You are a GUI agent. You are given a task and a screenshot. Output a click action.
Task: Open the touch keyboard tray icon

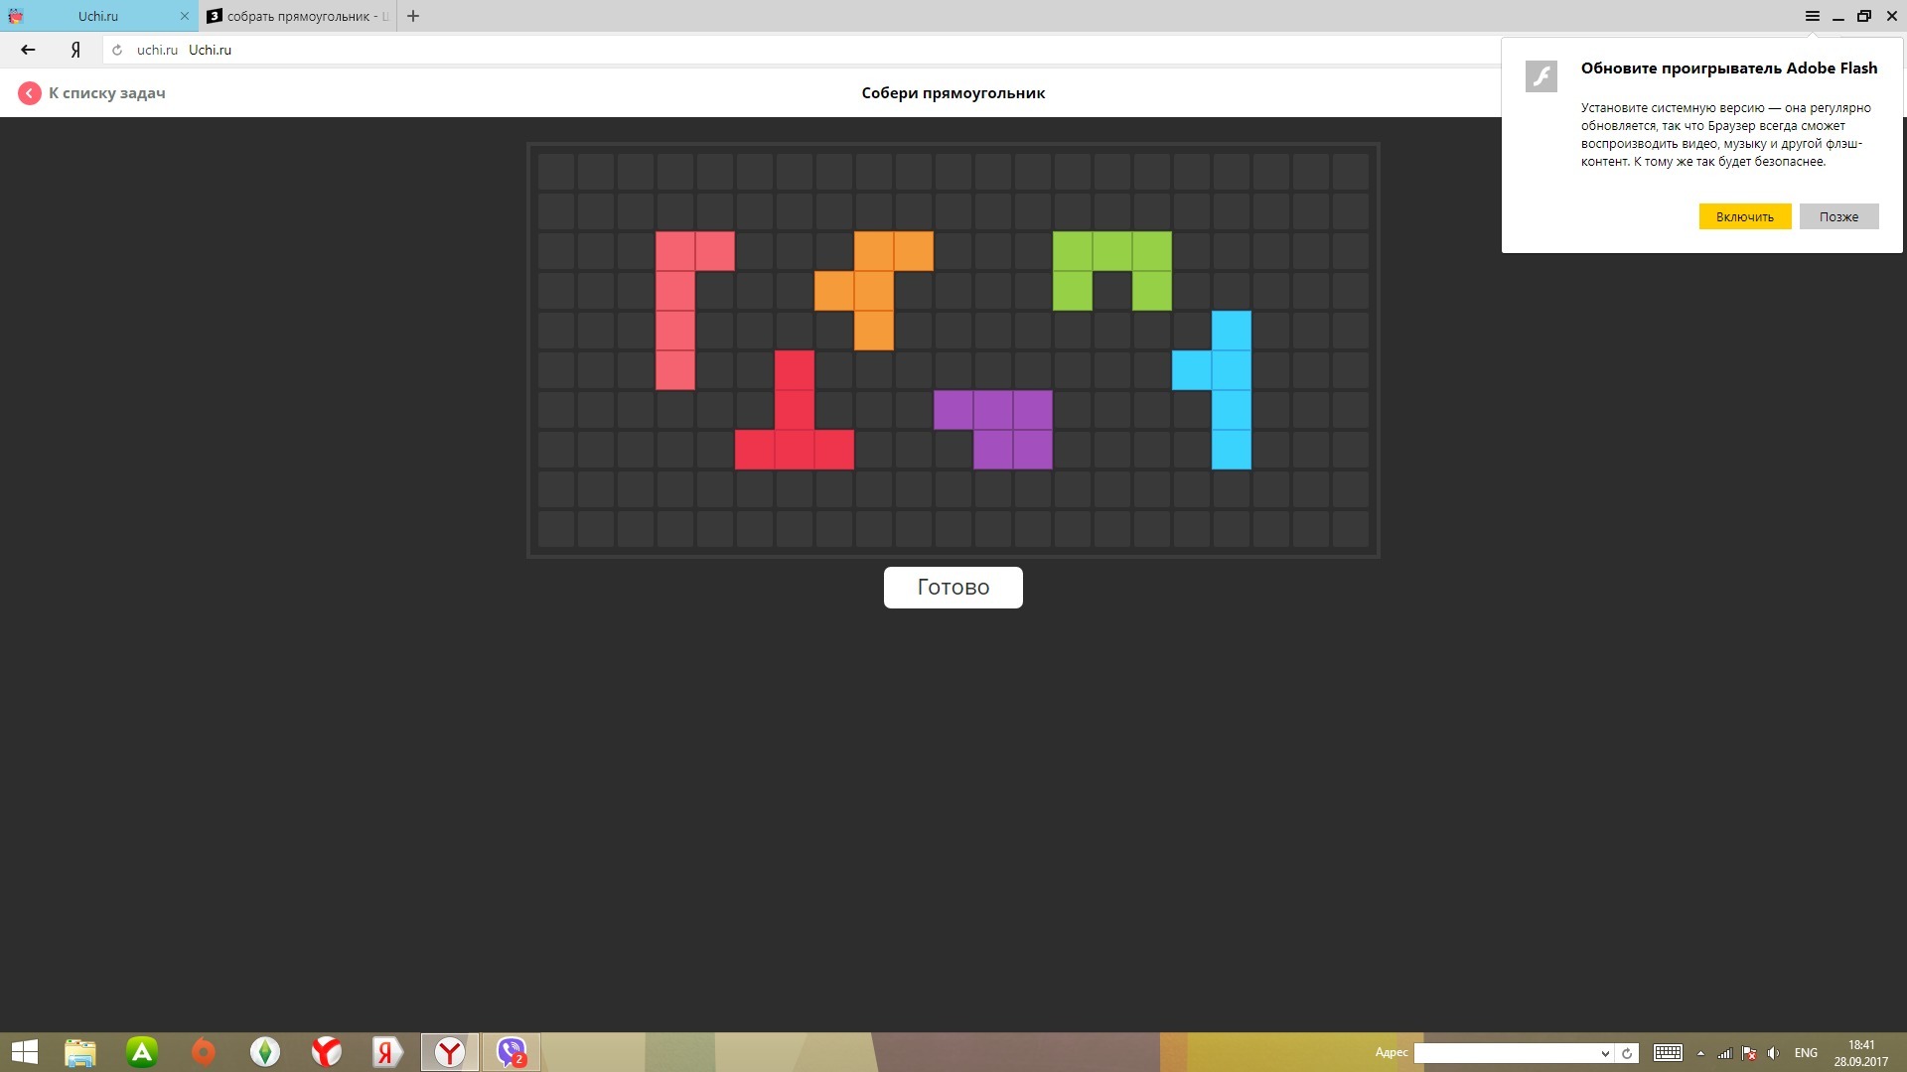click(1668, 1053)
